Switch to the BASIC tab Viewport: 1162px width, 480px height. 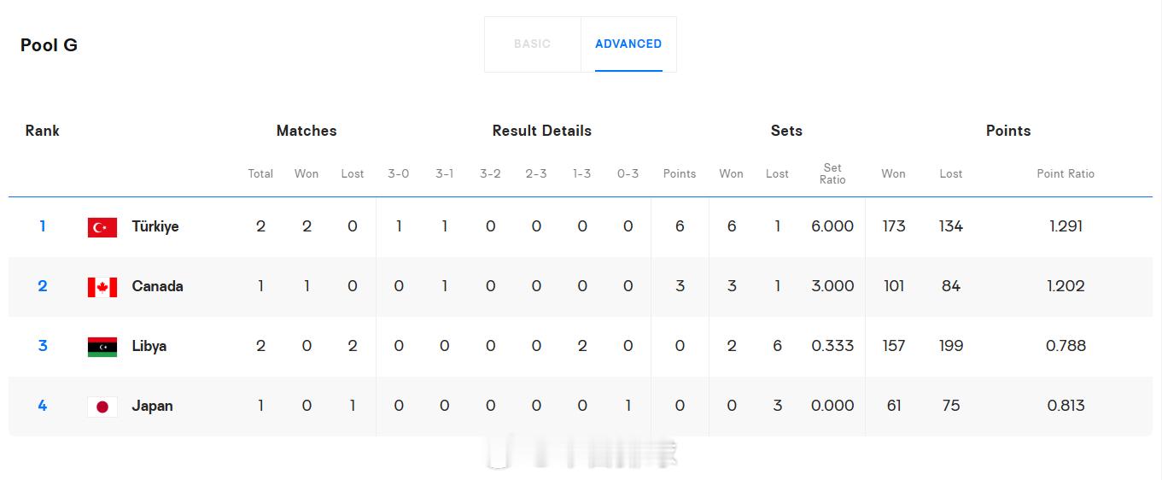pos(533,44)
